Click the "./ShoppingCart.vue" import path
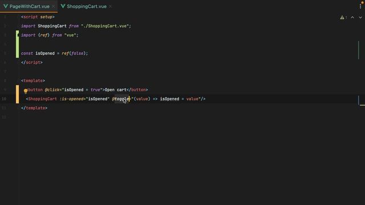Screen dimensions: 365x205 [105, 26]
